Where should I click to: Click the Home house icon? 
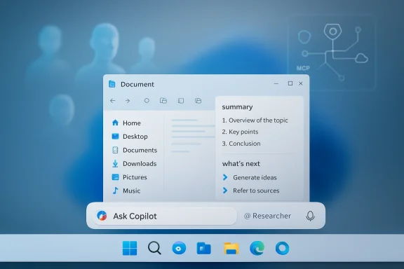[x=115, y=123]
